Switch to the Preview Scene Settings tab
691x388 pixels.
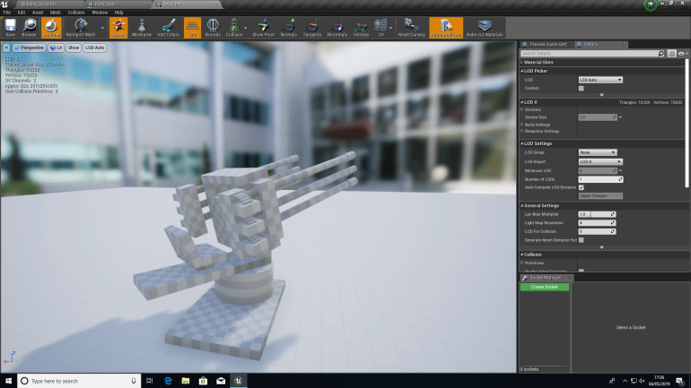tap(547, 44)
